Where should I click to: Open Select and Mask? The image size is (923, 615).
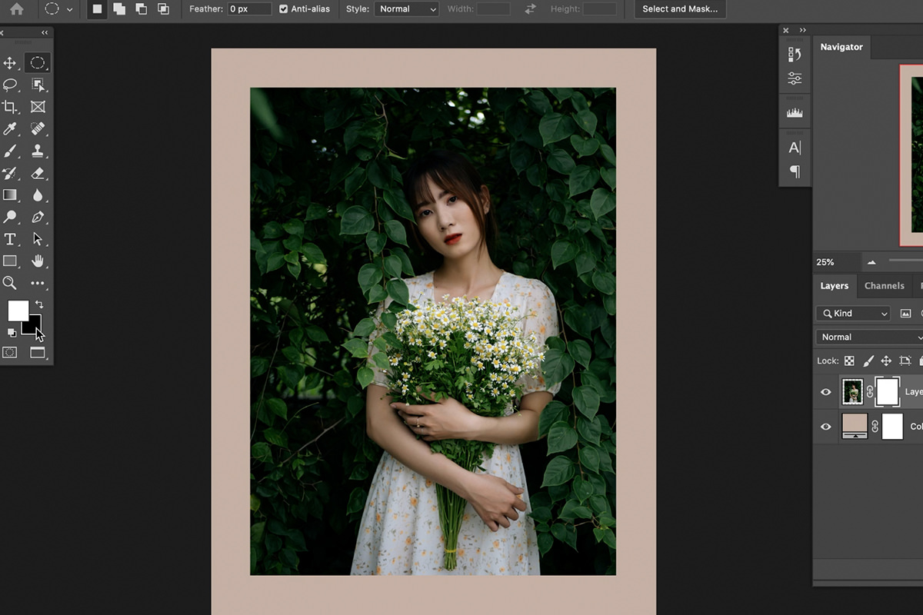point(680,8)
